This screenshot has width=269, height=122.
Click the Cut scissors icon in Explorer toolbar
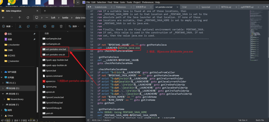[21, 26]
